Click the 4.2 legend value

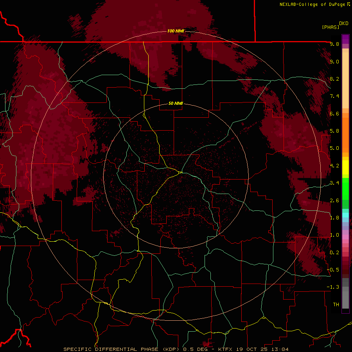click(x=334, y=166)
